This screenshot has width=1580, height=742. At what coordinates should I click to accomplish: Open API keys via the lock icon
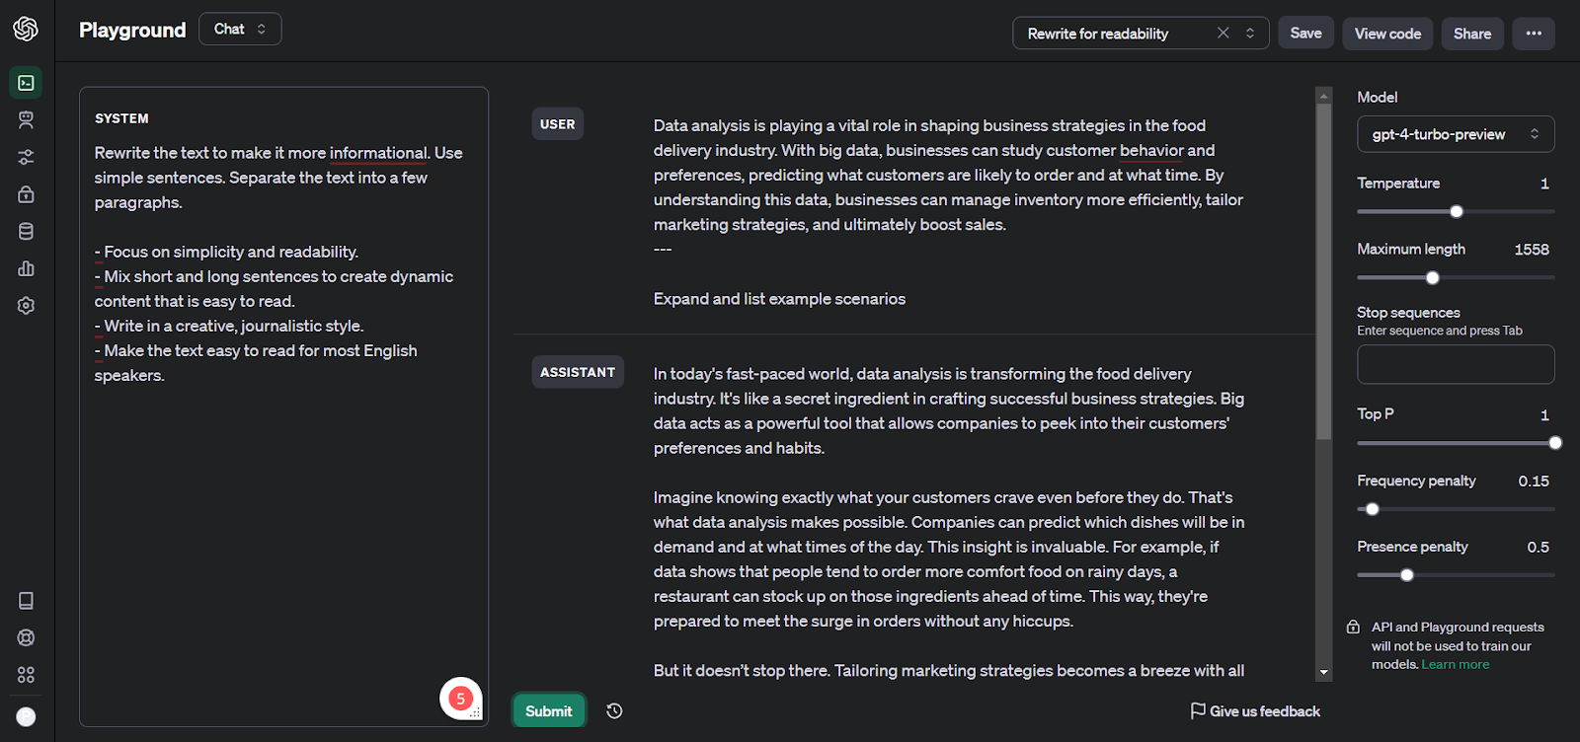click(27, 194)
